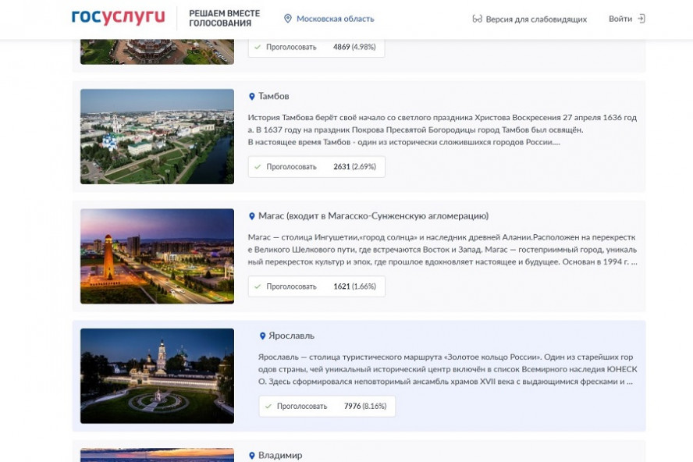Open the Тамбов card title

click(x=274, y=96)
